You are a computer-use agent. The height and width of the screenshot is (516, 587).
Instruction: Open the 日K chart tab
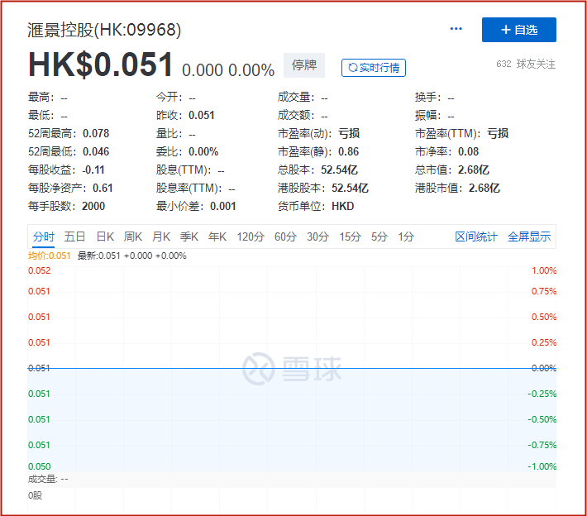point(105,236)
